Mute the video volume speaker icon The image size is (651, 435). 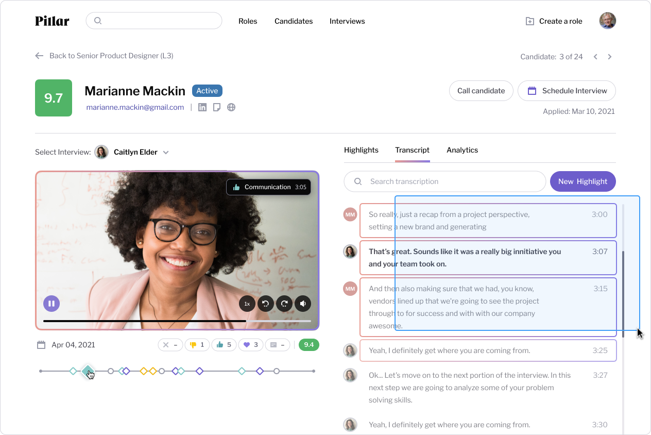pyautogui.click(x=303, y=304)
